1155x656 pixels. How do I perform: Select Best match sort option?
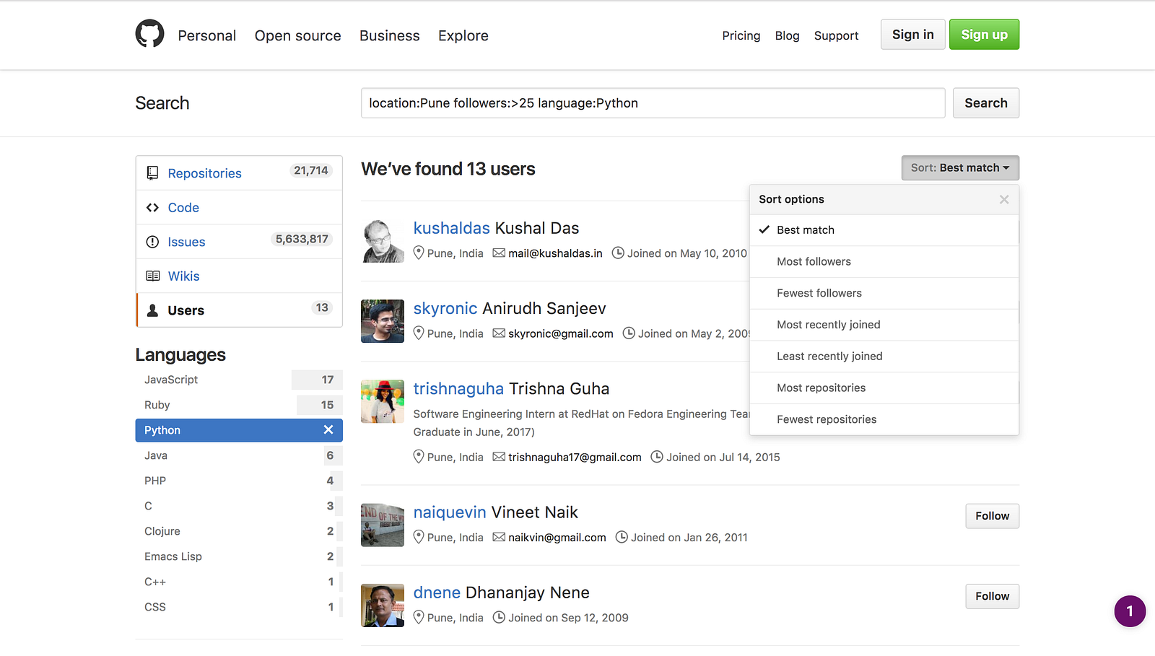tap(805, 230)
